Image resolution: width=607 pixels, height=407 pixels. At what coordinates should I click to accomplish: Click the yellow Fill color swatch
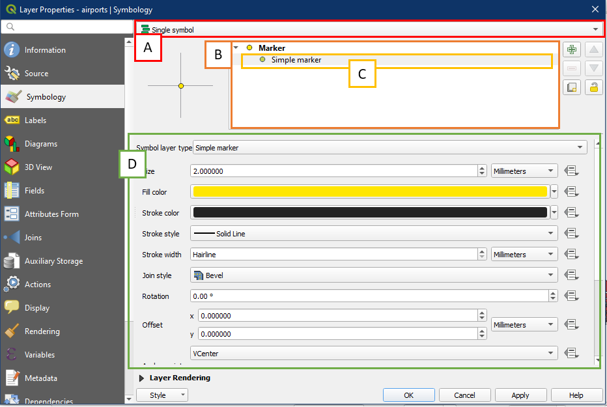[x=369, y=191]
